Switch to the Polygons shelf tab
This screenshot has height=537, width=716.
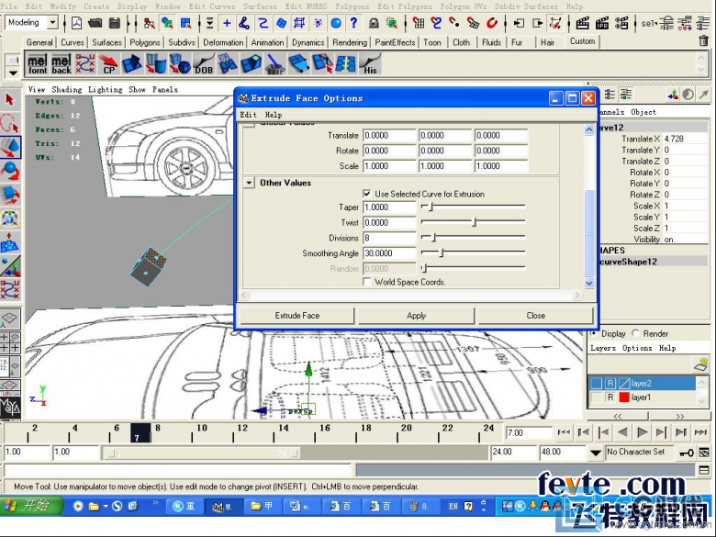145,42
